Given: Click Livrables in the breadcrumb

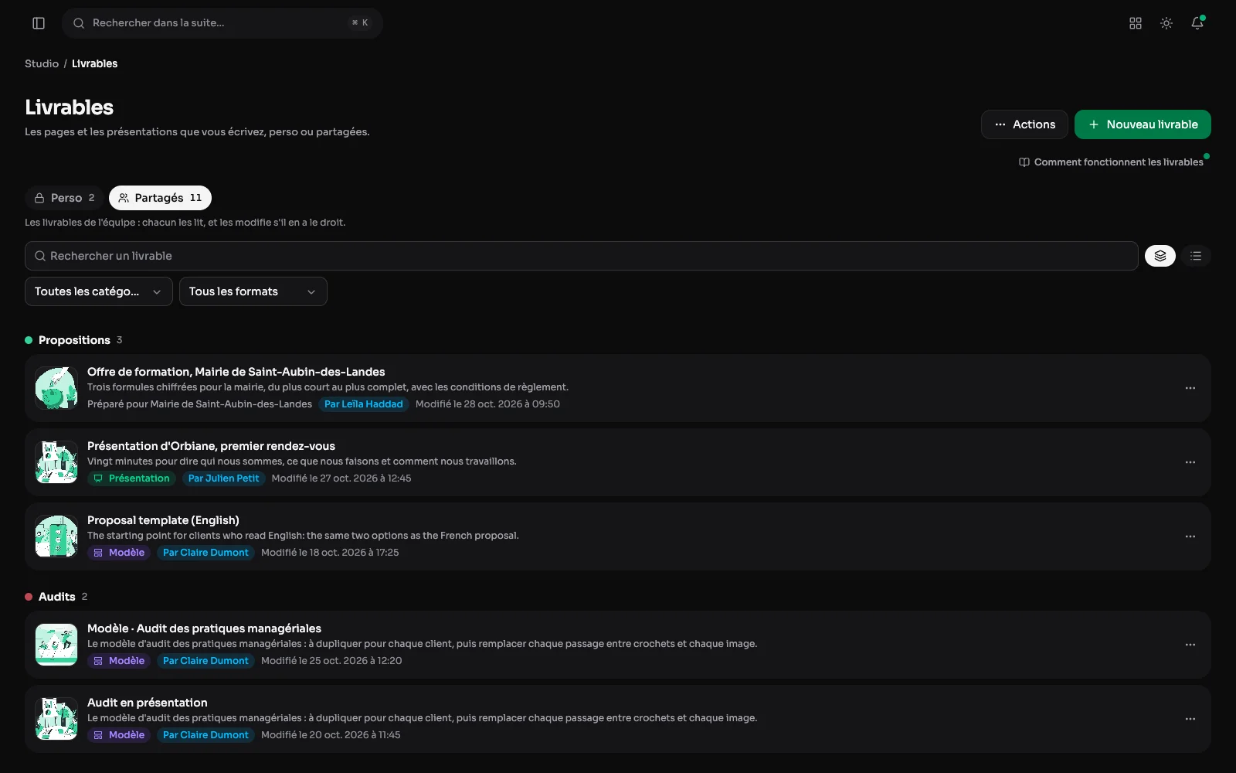Looking at the screenshot, I should [x=94, y=63].
